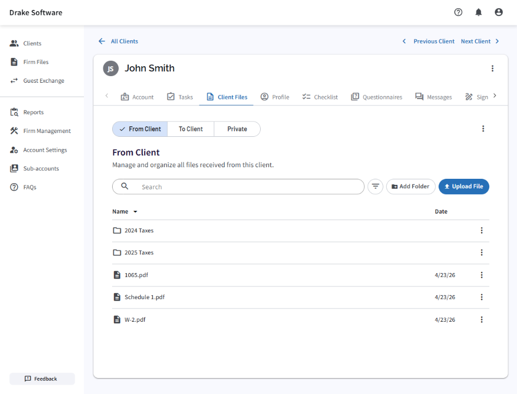The width and height of the screenshot is (517, 394).
Task: Switch to the To Client view
Action: point(191,129)
